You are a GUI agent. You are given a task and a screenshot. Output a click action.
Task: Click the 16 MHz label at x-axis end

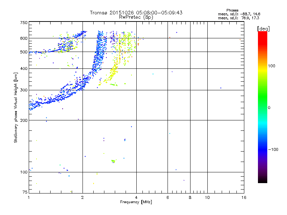244,197
